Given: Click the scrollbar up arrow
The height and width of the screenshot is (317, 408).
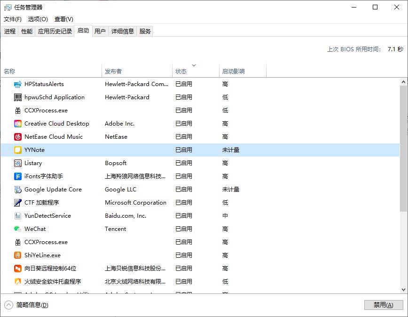Looking at the screenshot, I should click(403, 82).
